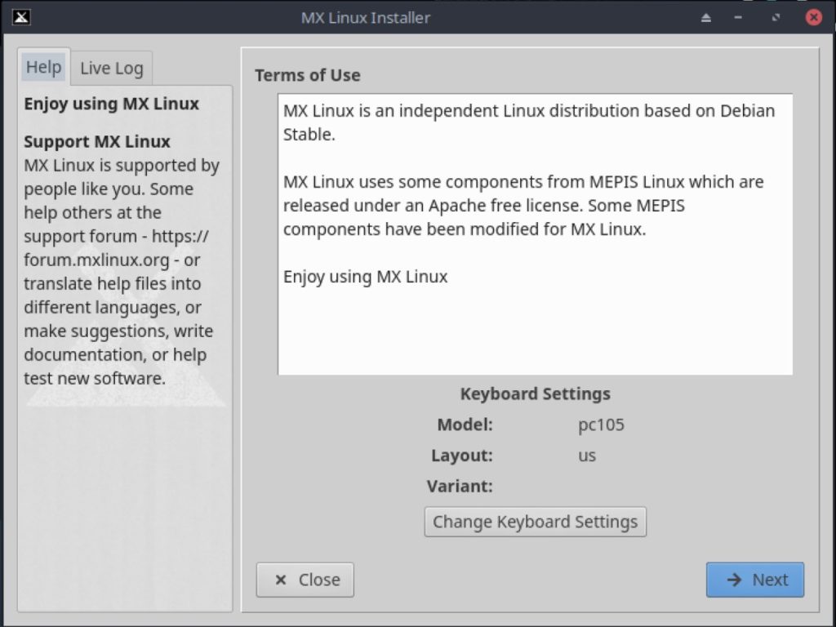The width and height of the screenshot is (836, 627).
Task: Click the 'Enjoy using MX Linux' help panel heading
Action: pyautogui.click(x=111, y=104)
